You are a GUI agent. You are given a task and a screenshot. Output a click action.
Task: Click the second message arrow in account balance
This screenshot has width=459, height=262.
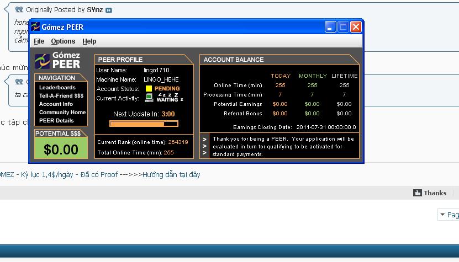pos(204,146)
